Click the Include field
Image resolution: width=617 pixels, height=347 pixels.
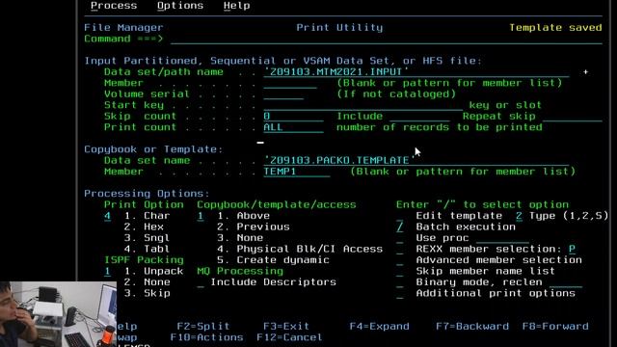coord(420,116)
